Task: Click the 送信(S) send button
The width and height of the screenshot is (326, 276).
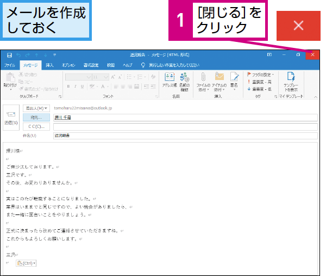Action: click(11, 118)
